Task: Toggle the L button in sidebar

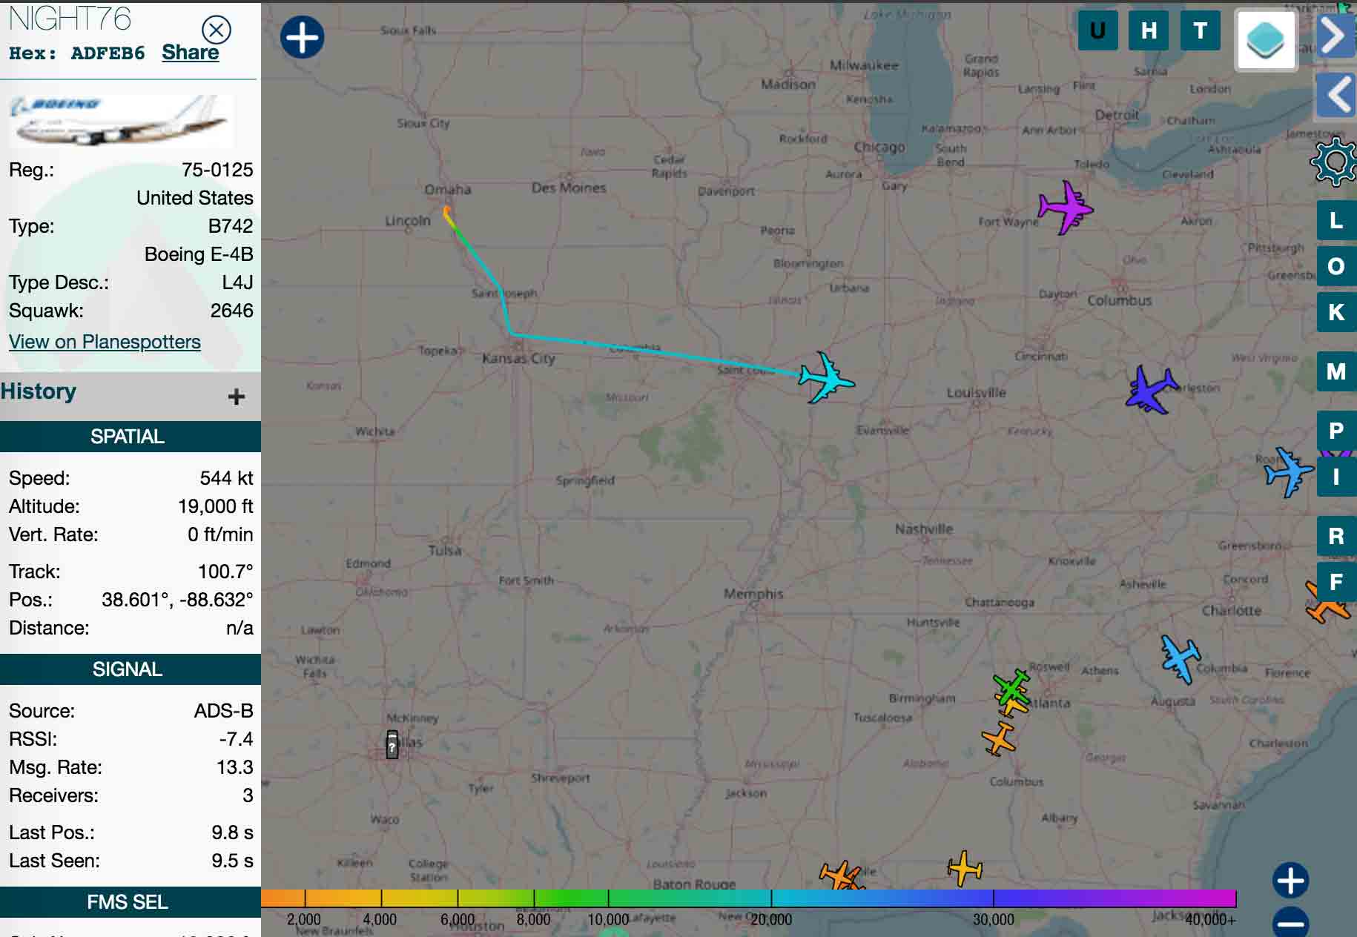Action: (1336, 220)
